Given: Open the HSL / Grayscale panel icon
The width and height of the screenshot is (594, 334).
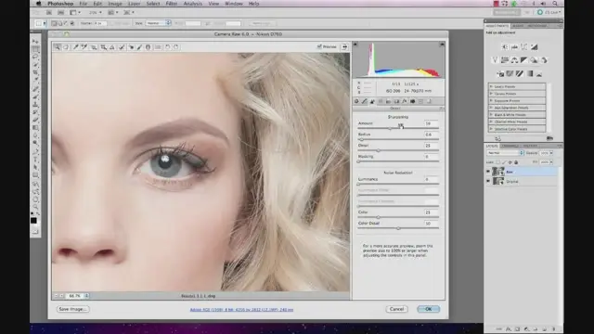Looking at the screenshot, I should [x=381, y=101].
